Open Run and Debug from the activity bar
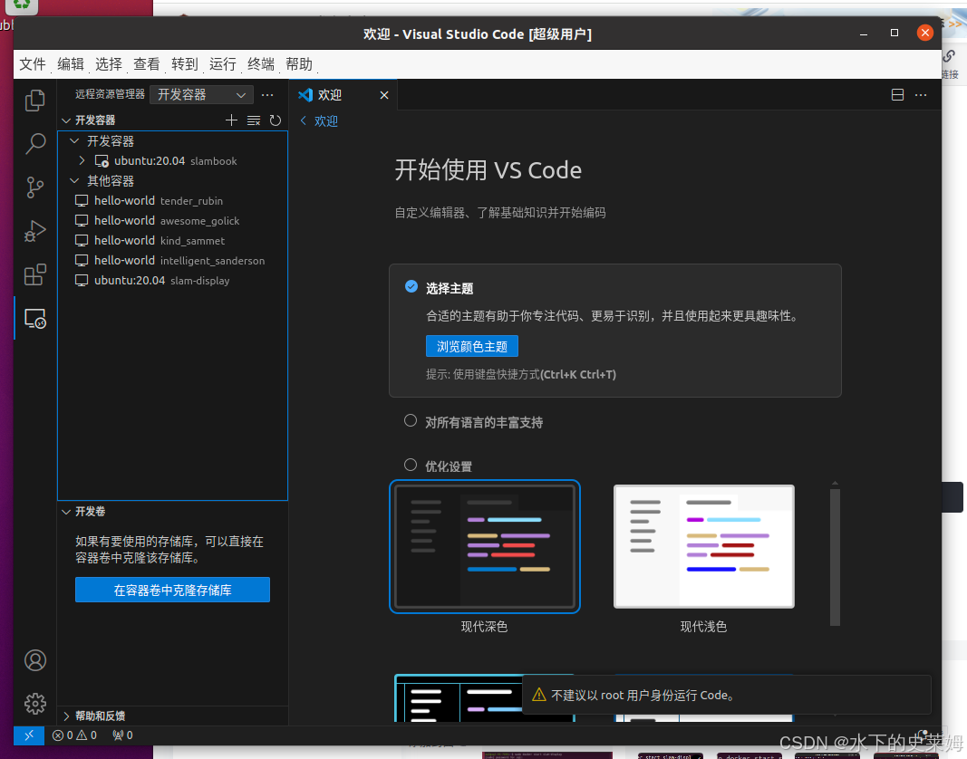Screen dimensions: 967x759 coord(34,231)
